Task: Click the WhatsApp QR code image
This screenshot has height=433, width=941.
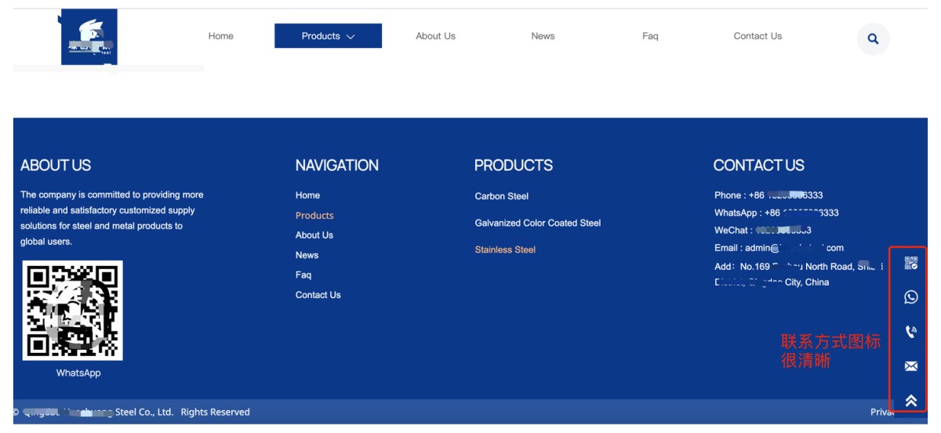Action: pos(73,311)
